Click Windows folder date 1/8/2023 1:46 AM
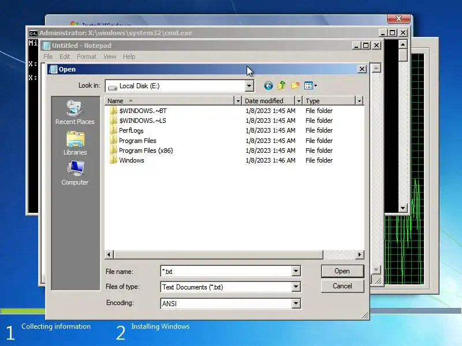The image size is (462, 346). click(x=270, y=160)
